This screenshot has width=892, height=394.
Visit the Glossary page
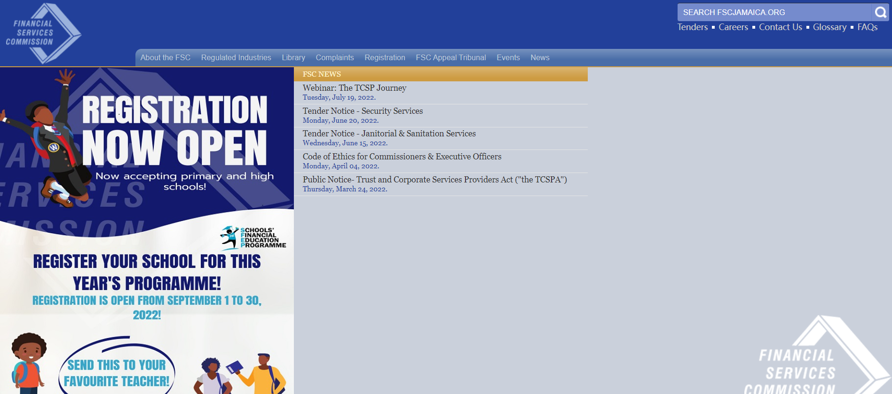[829, 27]
